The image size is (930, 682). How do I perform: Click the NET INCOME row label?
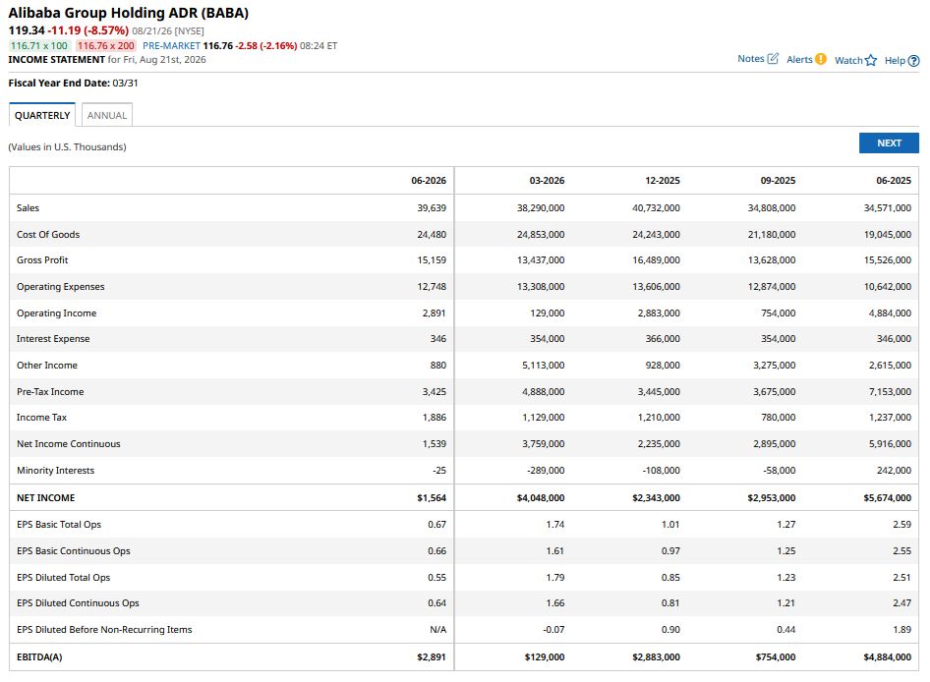(x=45, y=497)
